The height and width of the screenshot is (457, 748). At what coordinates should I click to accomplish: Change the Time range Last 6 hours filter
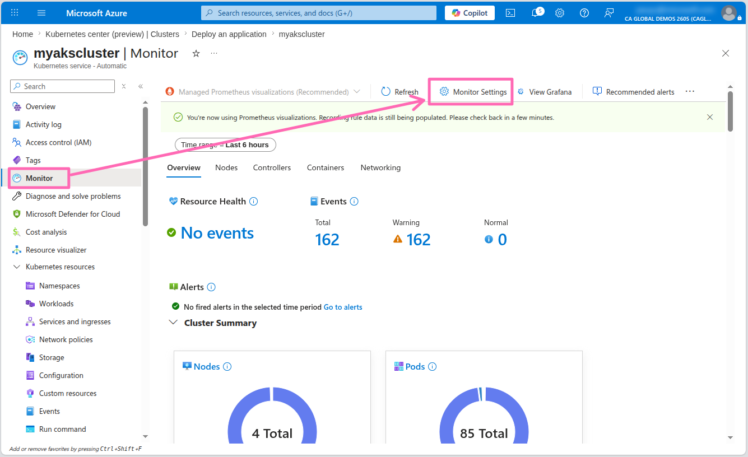point(225,144)
